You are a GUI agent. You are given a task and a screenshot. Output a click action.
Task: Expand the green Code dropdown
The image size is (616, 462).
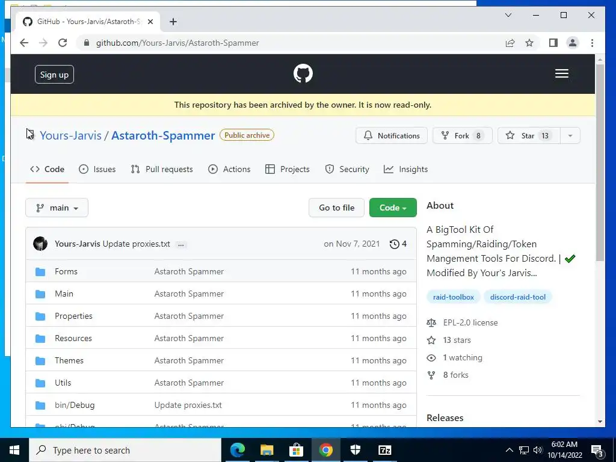coord(393,208)
